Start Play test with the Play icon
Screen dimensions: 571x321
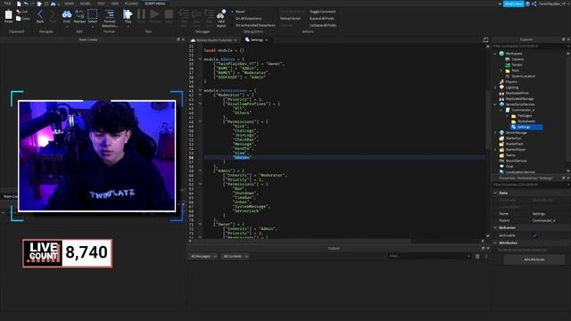(128, 14)
